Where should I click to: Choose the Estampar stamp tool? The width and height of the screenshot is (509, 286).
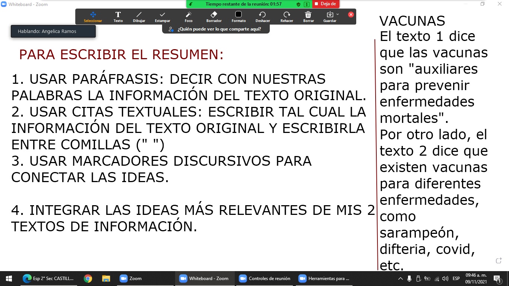[x=162, y=16]
